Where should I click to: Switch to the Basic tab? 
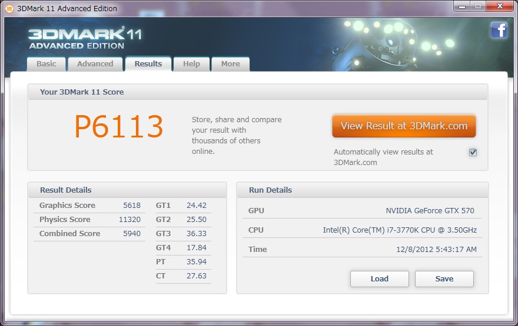pyautogui.click(x=47, y=64)
